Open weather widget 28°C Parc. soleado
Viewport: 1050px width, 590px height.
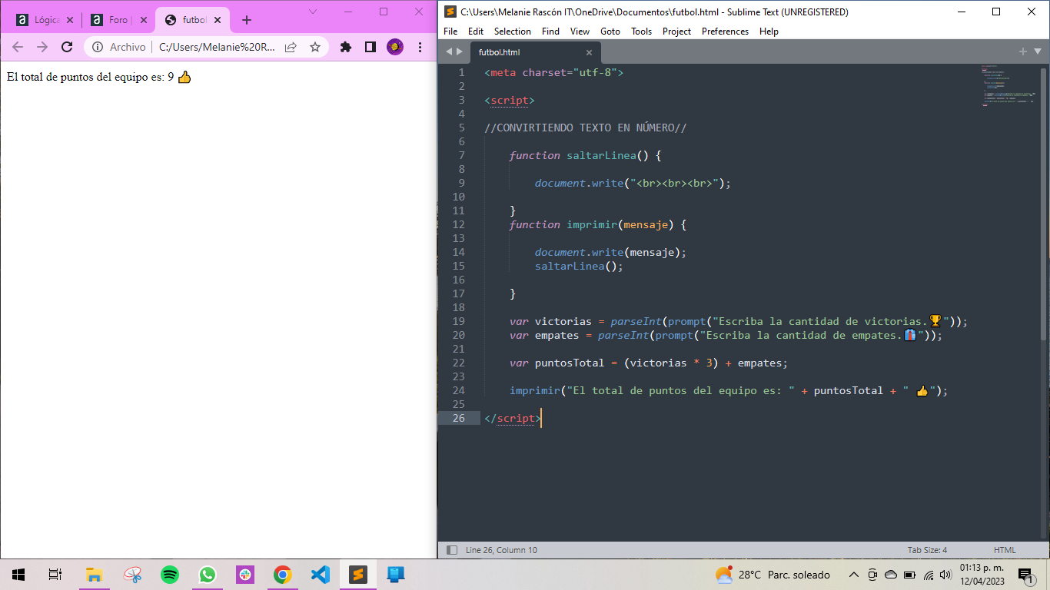click(x=773, y=575)
